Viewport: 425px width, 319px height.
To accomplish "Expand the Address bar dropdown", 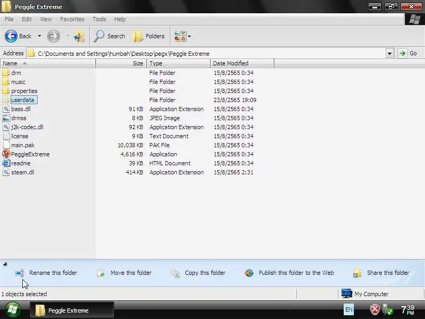I will 389,54.
